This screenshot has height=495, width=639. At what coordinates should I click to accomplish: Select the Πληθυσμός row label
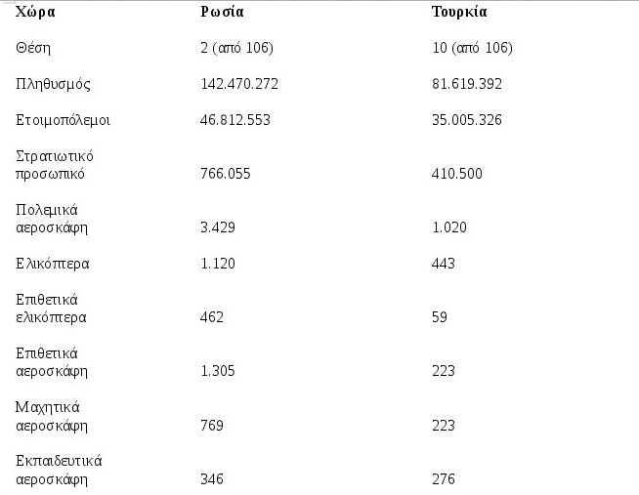[53, 84]
